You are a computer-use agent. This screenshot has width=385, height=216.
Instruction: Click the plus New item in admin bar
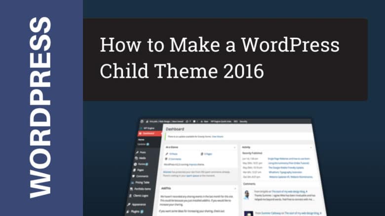205,122
